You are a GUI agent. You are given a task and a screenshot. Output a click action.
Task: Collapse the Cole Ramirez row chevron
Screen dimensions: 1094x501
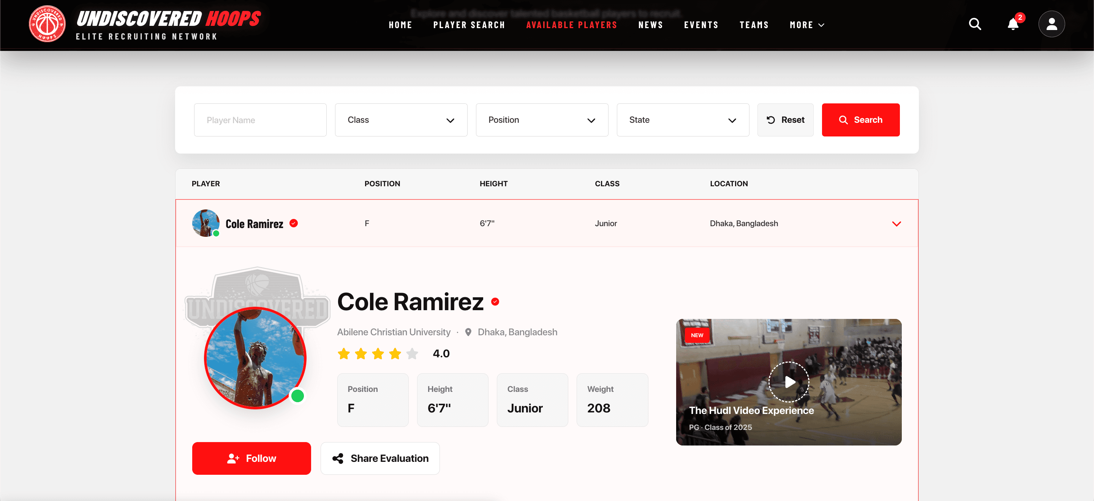(x=896, y=224)
